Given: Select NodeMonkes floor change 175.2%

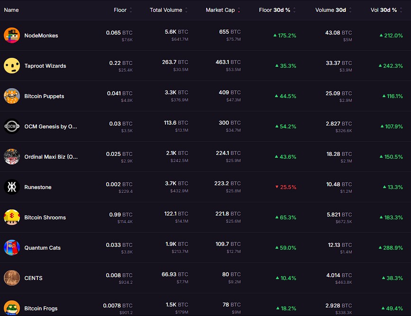Looking at the screenshot, I should pos(284,36).
